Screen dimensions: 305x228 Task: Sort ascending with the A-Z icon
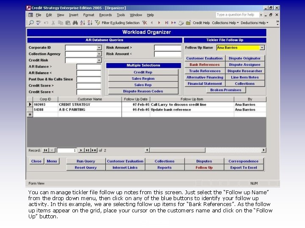tap(83, 23)
